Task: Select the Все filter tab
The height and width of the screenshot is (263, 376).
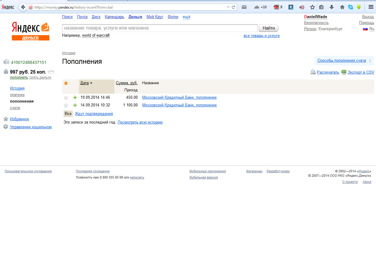Action: [x=68, y=114]
